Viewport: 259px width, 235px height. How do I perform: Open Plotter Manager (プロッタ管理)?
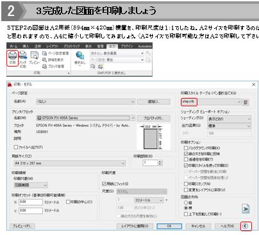click(53, 66)
